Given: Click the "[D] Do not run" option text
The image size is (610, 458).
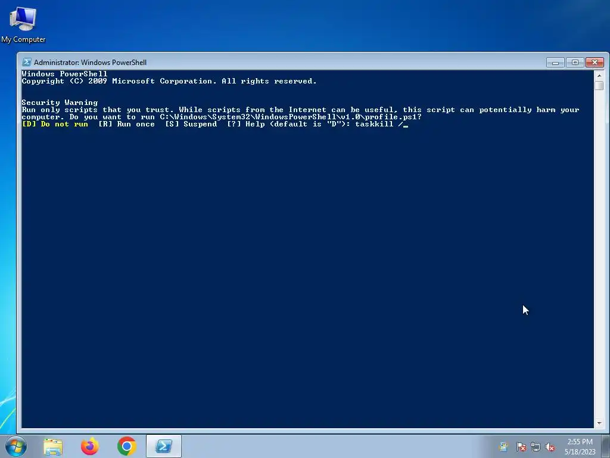Looking at the screenshot, I should click(x=55, y=124).
